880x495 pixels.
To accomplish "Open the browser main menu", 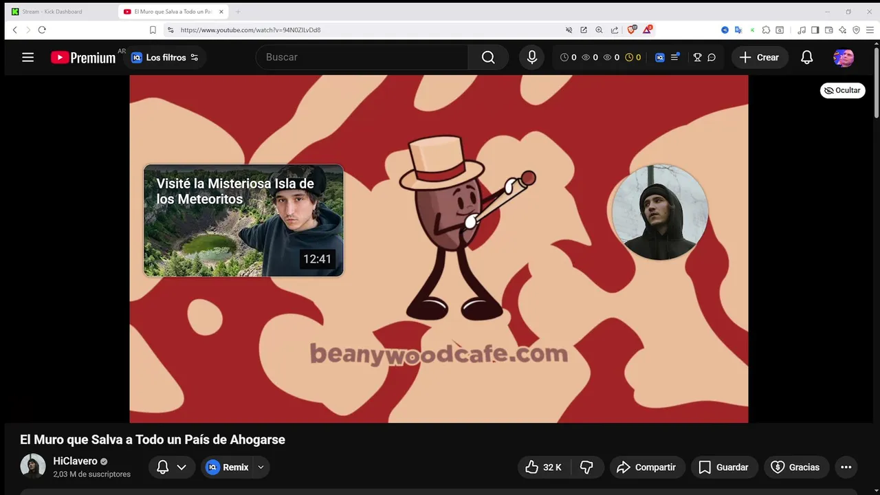I will (870, 30).
